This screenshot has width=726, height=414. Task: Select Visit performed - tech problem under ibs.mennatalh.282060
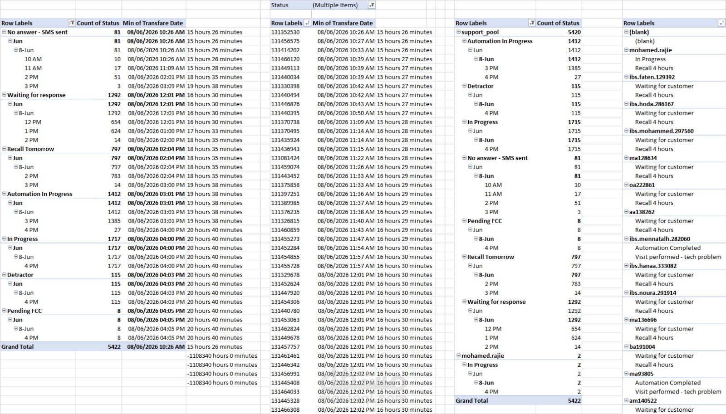(x=678, y=257)
